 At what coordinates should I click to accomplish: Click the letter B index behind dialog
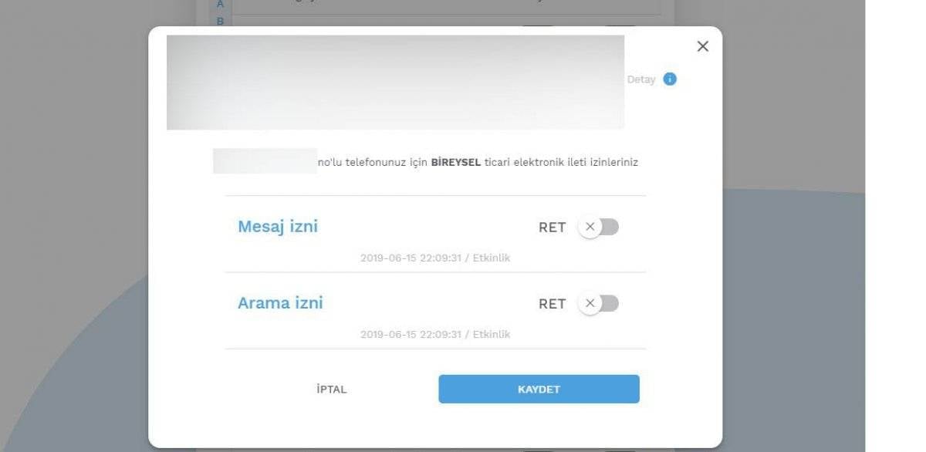220,21
